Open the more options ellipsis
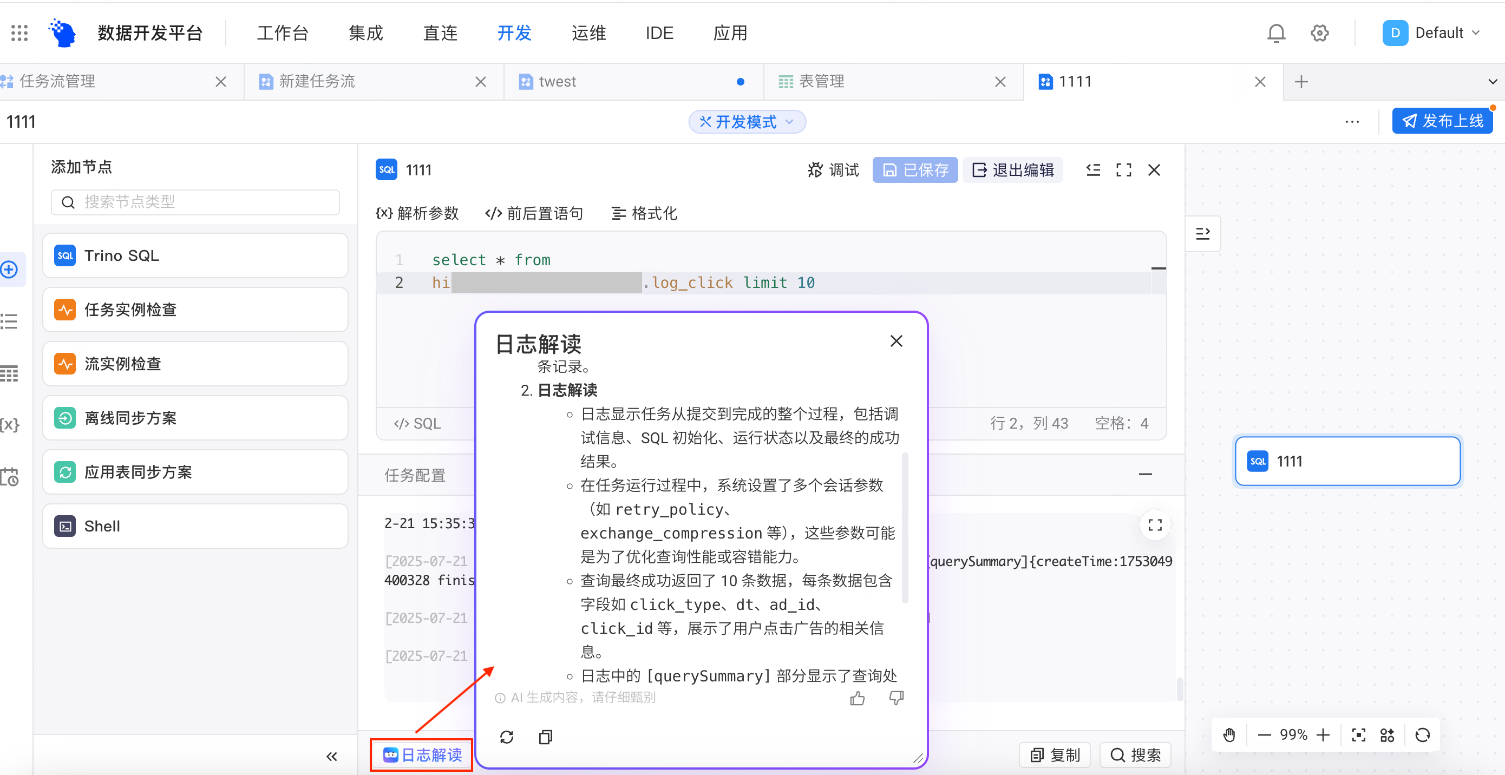The image size is (1505, 775). pyautogui.click(x=1352, y=121)
